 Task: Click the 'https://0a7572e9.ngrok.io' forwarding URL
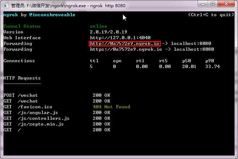126,49
